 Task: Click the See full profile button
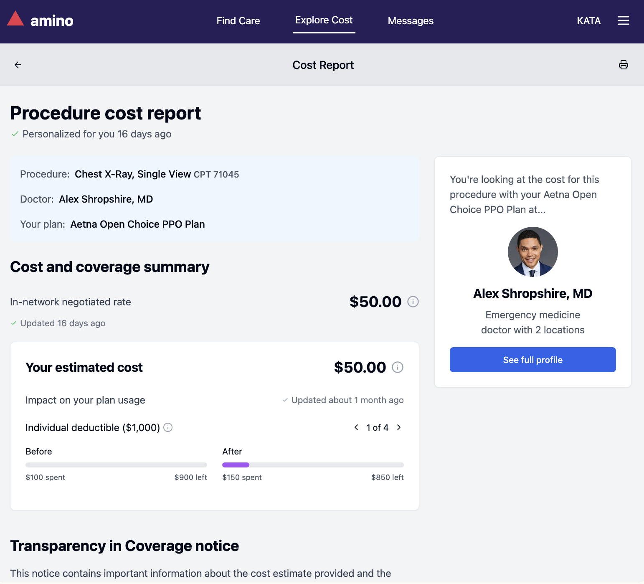click(532, 360)
